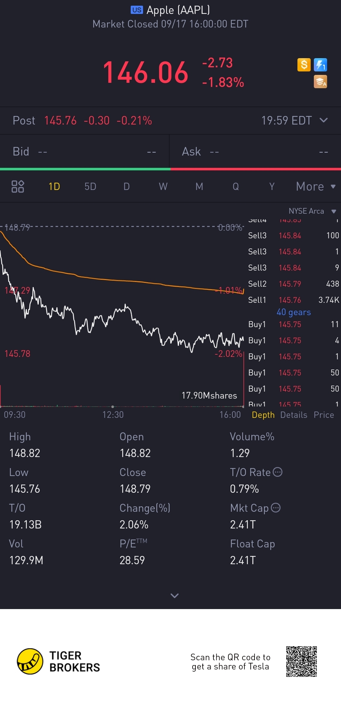Expand more stock details chevron

pos(175,595)
